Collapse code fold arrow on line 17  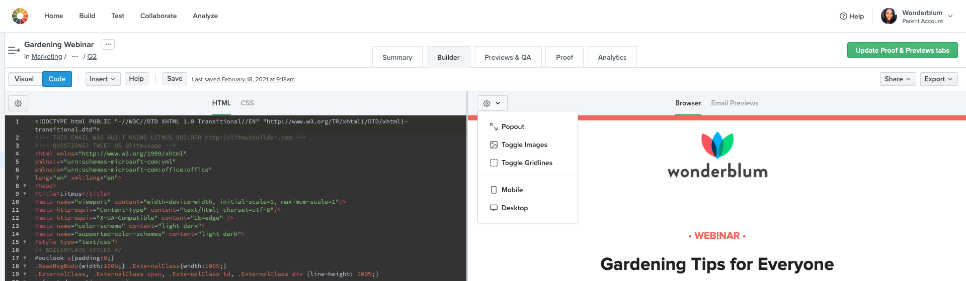click(x=25, y=258)
